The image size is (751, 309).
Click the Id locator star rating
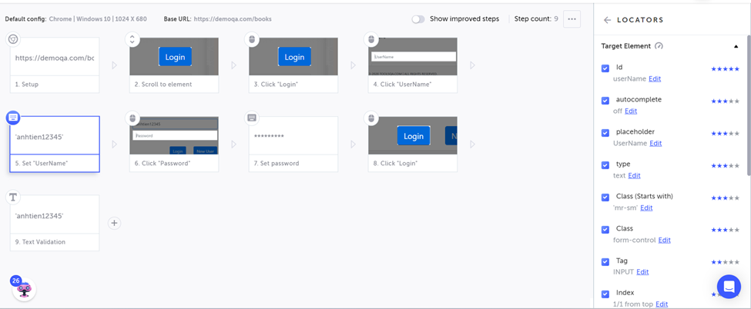click(x=724, y=69)
